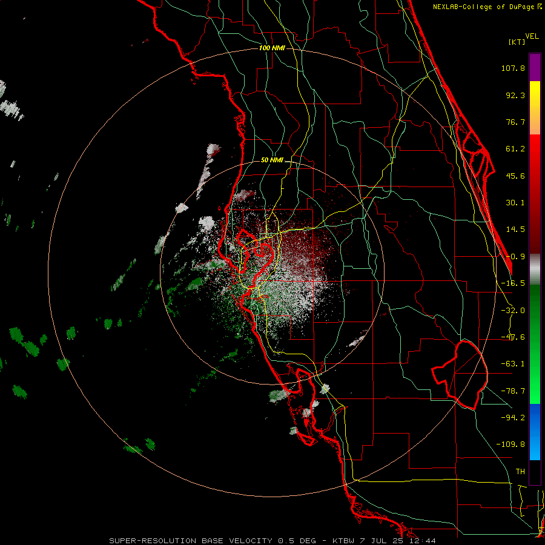
Task: Click the 30.1 velocity scale value
Action: pyautogui.click(x=515, y=203)
